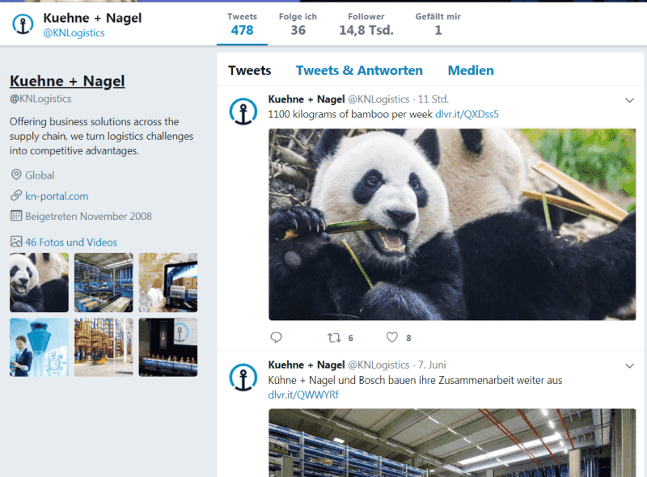The image size is (647, 477).
Task: Click the @KNLogistics handle in header
Action: pyautogui.click(x=74, y=33)
